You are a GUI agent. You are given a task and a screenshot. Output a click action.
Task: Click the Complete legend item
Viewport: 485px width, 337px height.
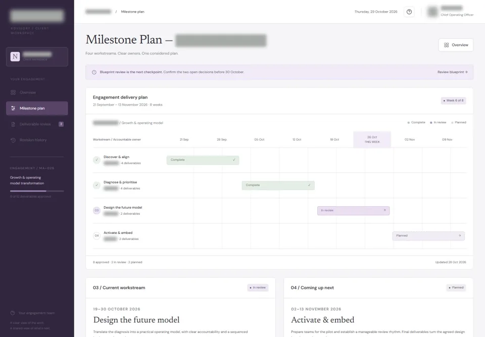(x=416, y=123)
